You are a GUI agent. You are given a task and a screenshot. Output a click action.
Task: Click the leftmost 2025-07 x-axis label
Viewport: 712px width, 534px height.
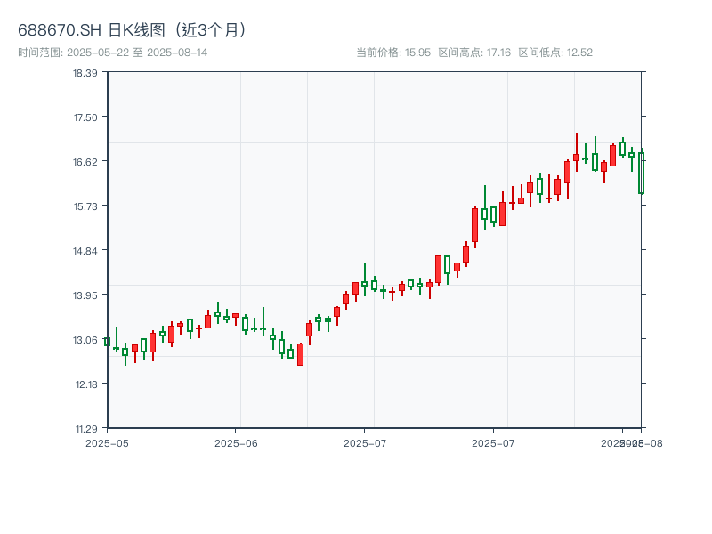365,442
